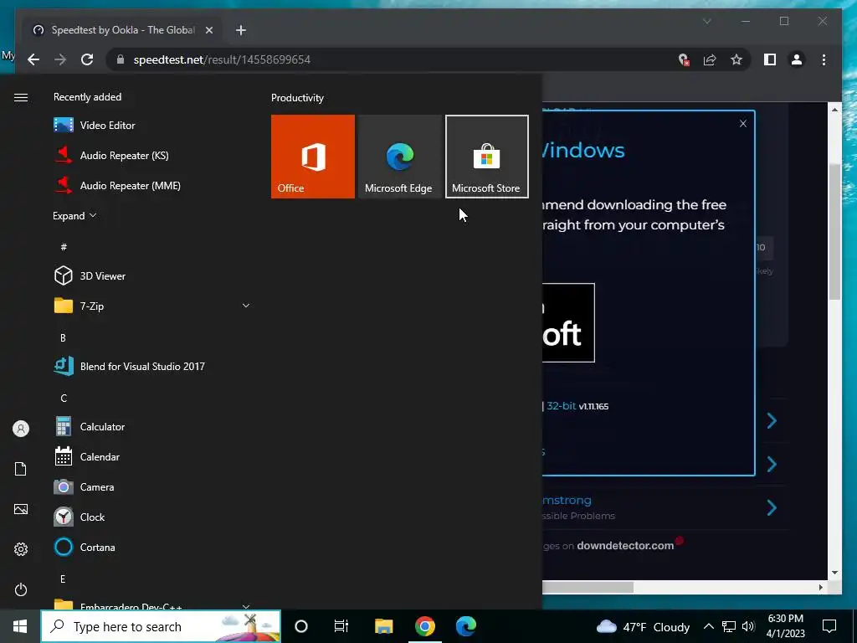Open network icon in system tray
The height and width of the screenshot is (643, 857).
729,626
